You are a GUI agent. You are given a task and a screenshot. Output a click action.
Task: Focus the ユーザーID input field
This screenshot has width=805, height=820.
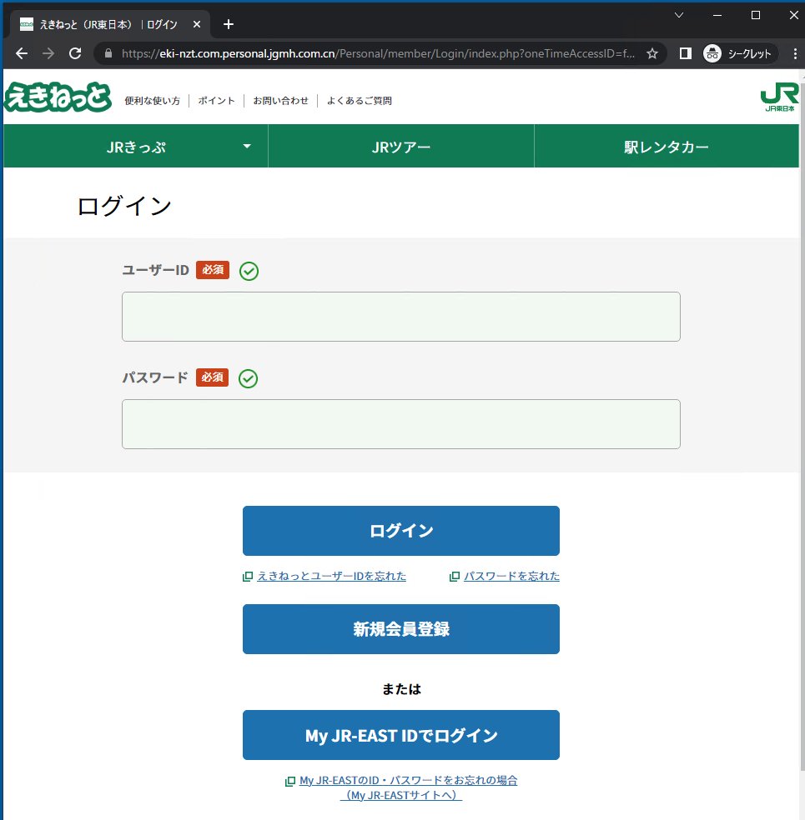tap(401, 317)
